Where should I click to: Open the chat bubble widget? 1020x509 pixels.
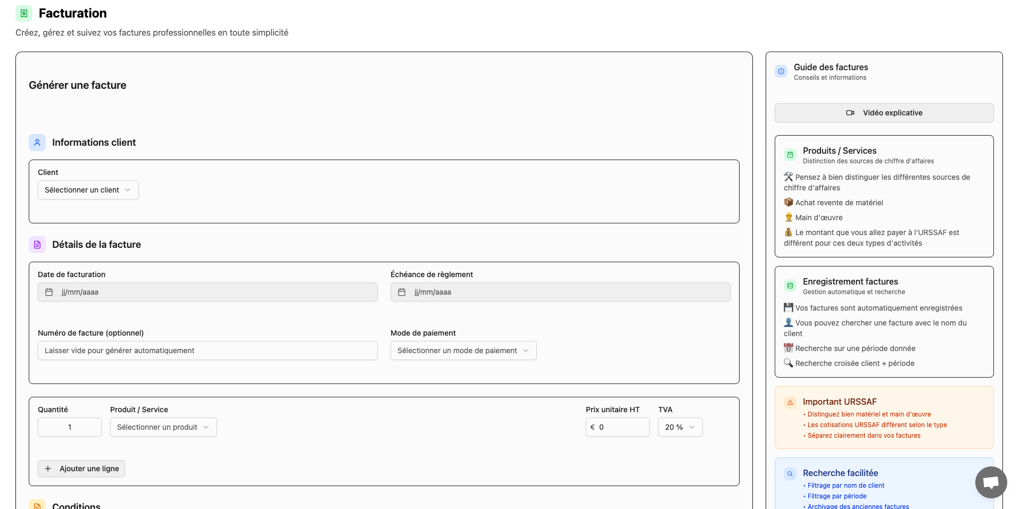991,482
